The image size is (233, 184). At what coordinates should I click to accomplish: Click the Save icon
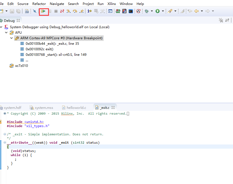(x=12, y=11)
